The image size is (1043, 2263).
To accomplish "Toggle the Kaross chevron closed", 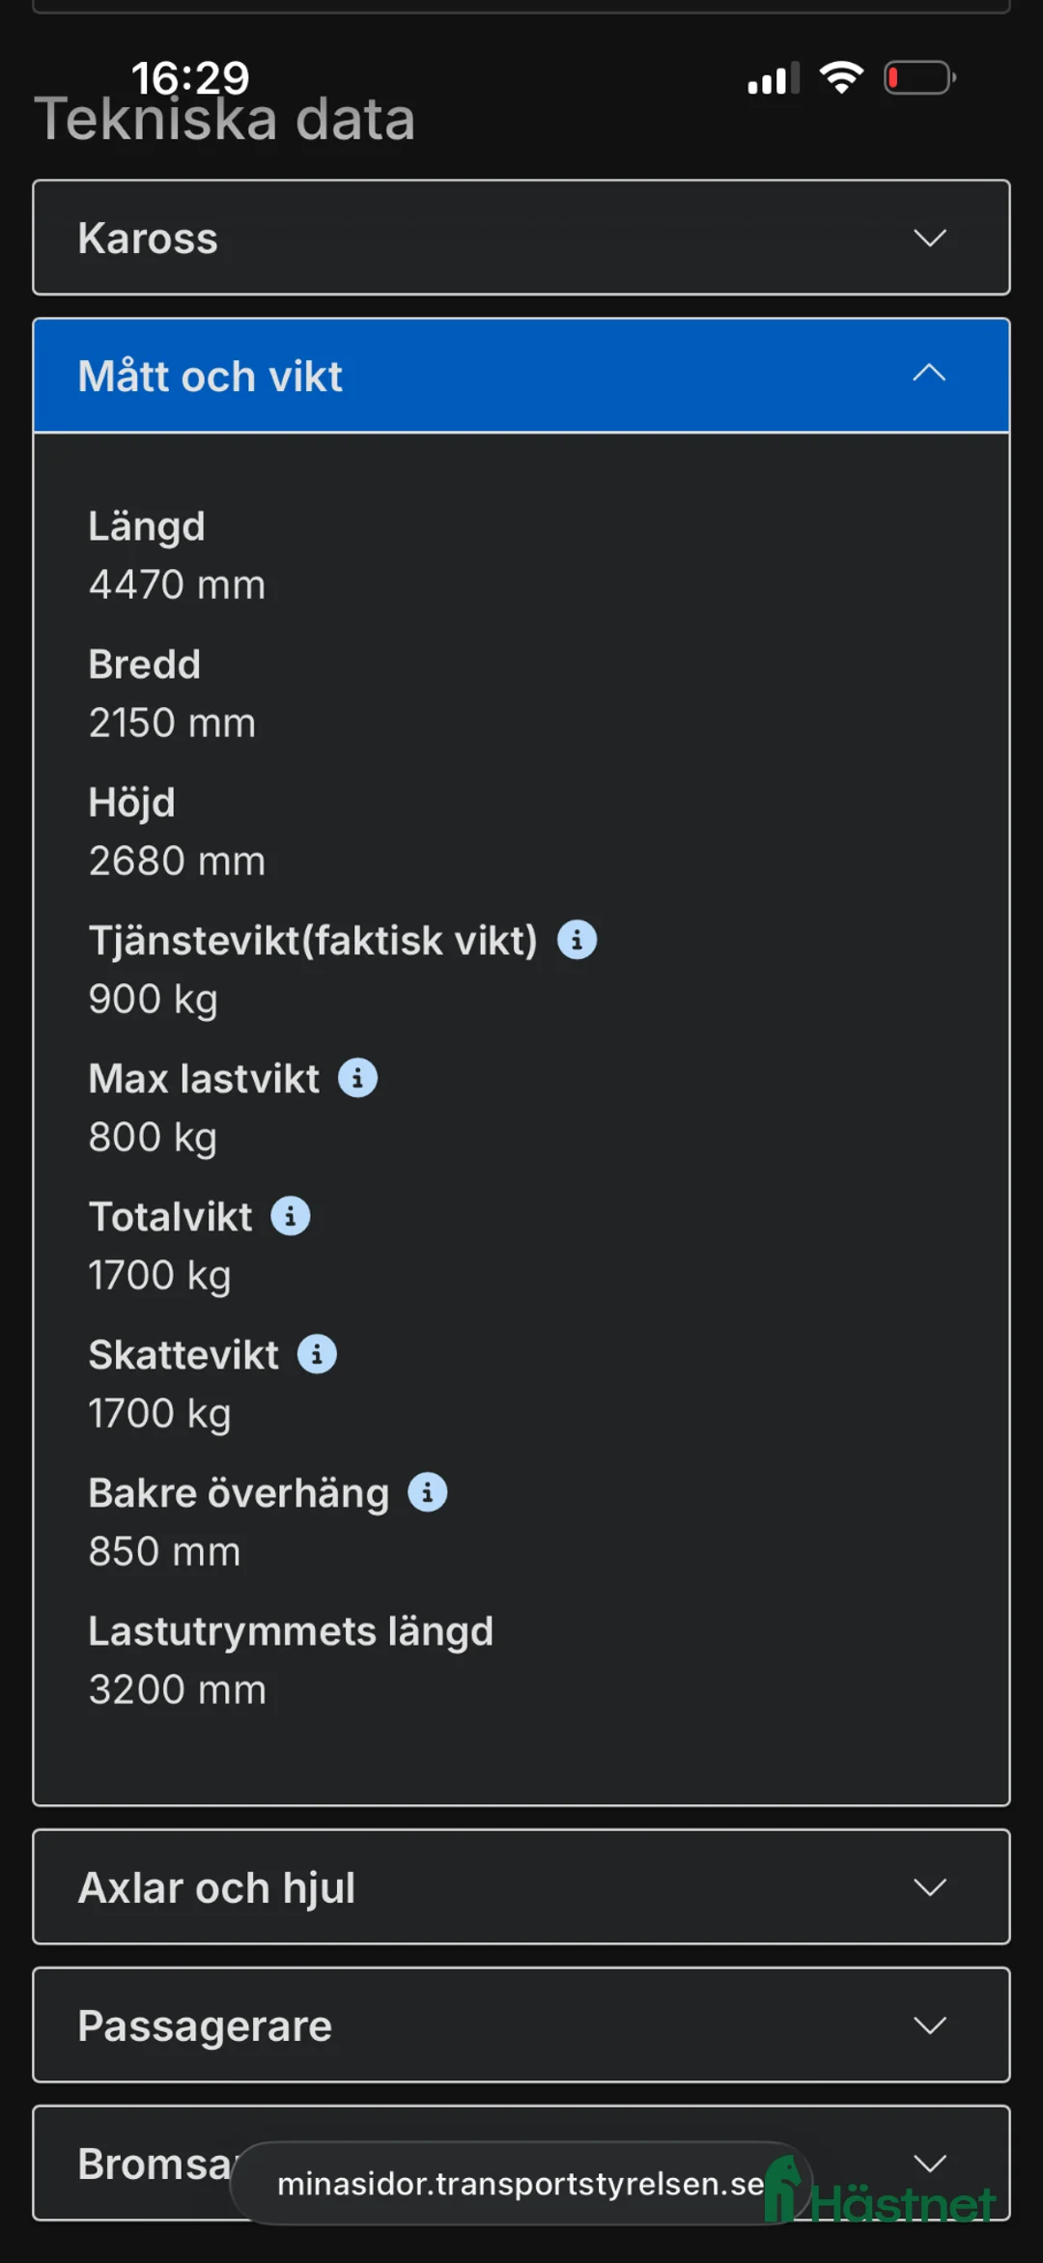I will pos(927,238).
